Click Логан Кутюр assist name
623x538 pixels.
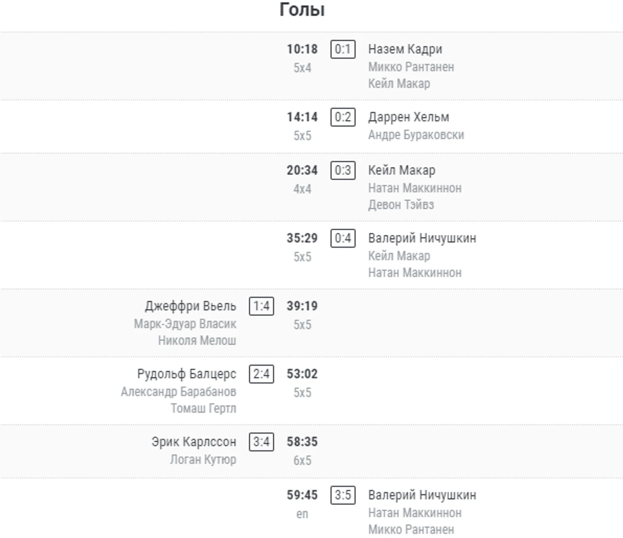pos(203,460)
